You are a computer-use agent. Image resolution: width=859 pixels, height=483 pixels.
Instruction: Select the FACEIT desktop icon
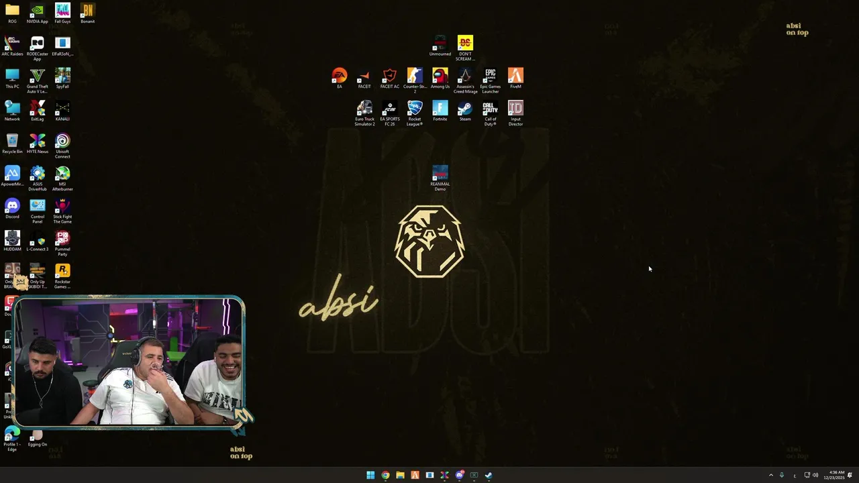tap(364, 78)
